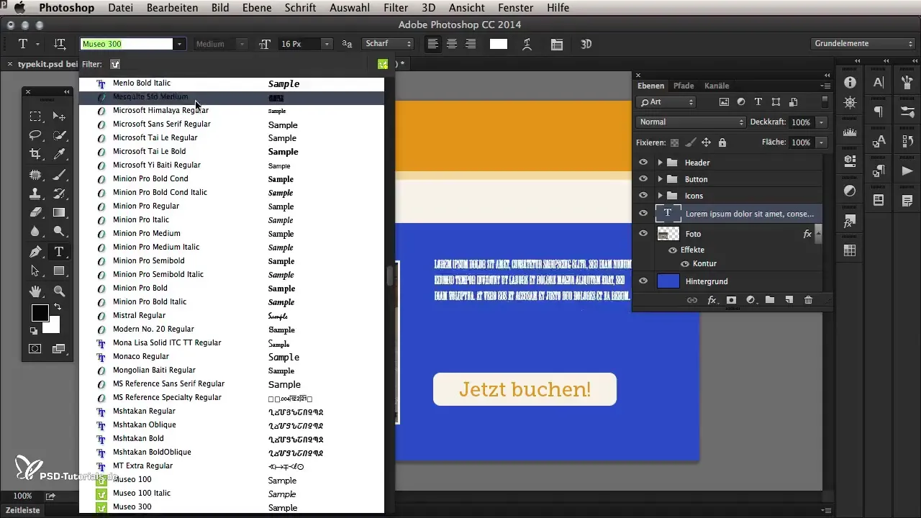Select the Eyedropper tool
Image resolution: width=921 pixels, height=518 pixels.
click(x=60, y=154)
